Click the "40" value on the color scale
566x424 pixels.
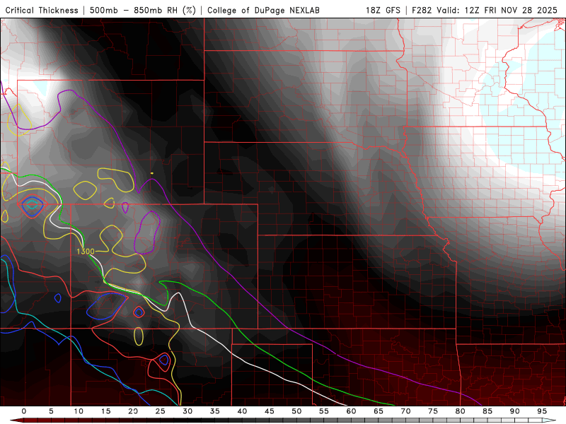242,411
